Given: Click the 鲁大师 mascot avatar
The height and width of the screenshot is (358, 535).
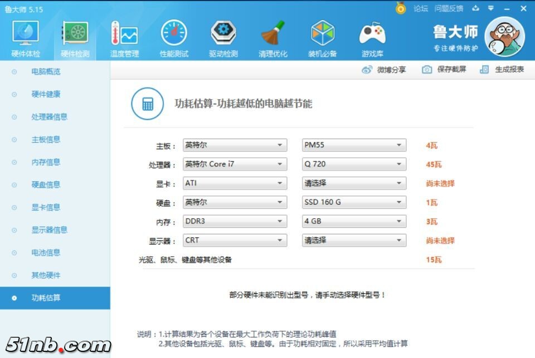Looking at the screenshot, I should [x=505, y=37].
